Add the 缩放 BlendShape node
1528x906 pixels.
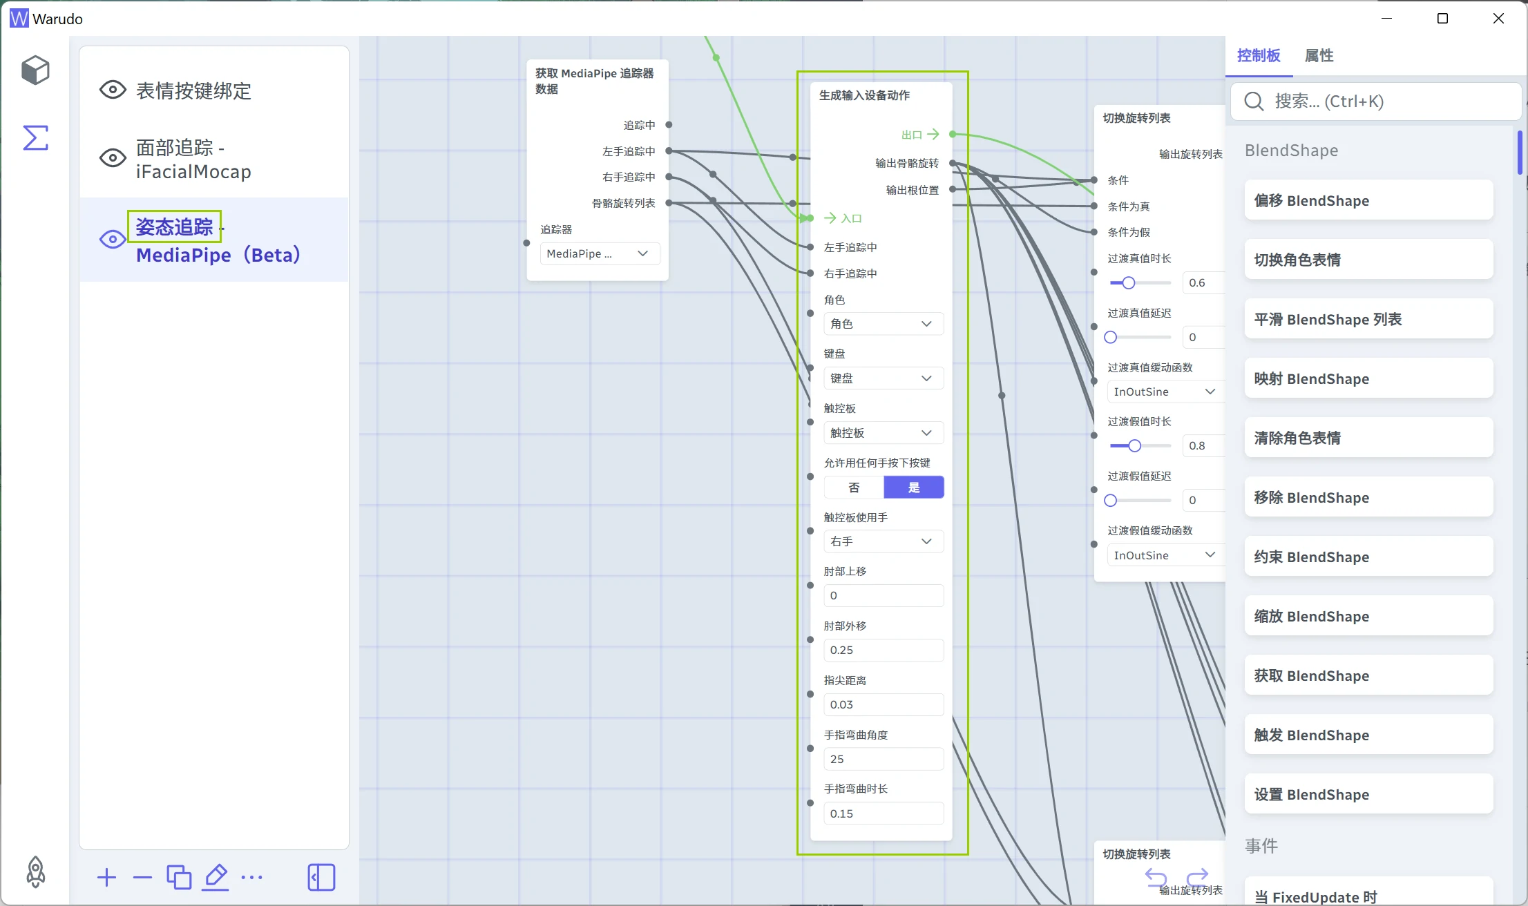point(1368,616)
